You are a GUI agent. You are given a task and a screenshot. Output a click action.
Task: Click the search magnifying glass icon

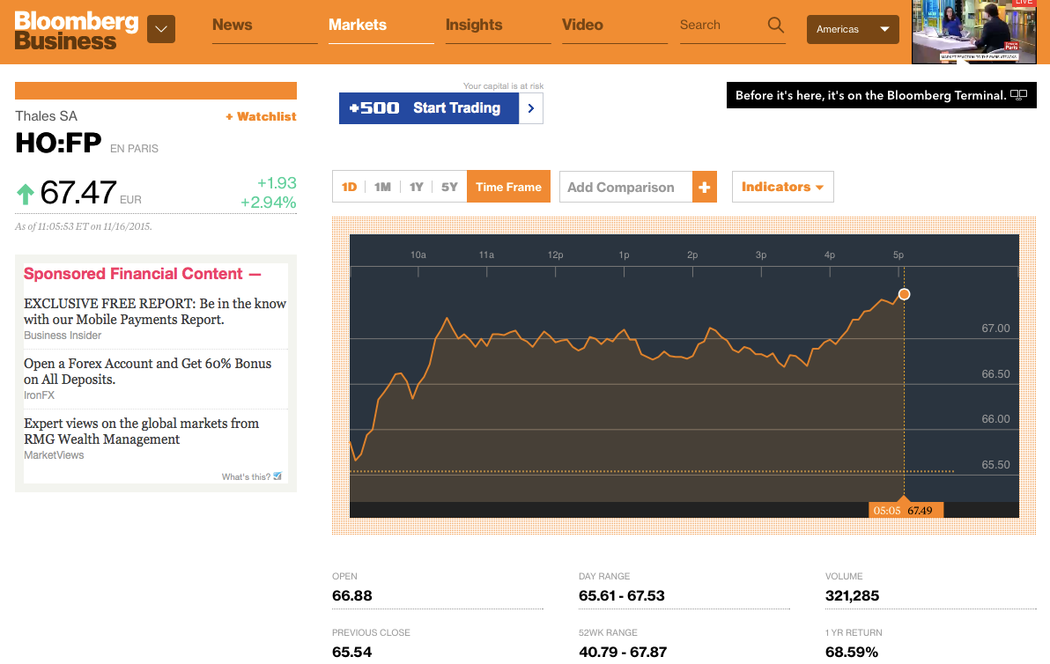click(775, 26)
